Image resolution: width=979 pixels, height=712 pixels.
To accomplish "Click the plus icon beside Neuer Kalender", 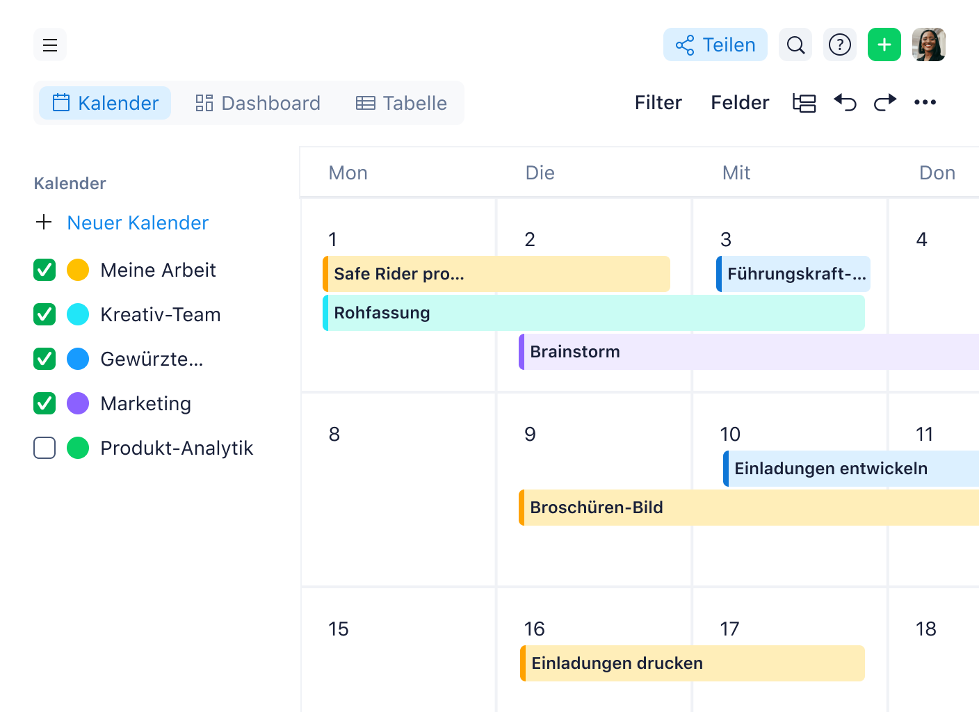I will [x=44, y=222].
